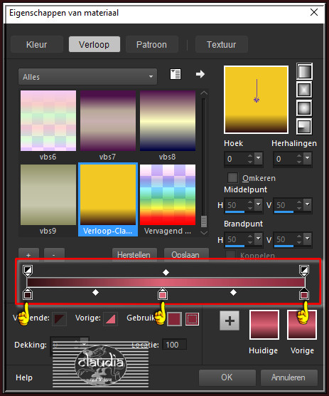Click the transparency midpoint diamond above gradient bar
The width and height of the screenshot is (329, 396).
166,273
